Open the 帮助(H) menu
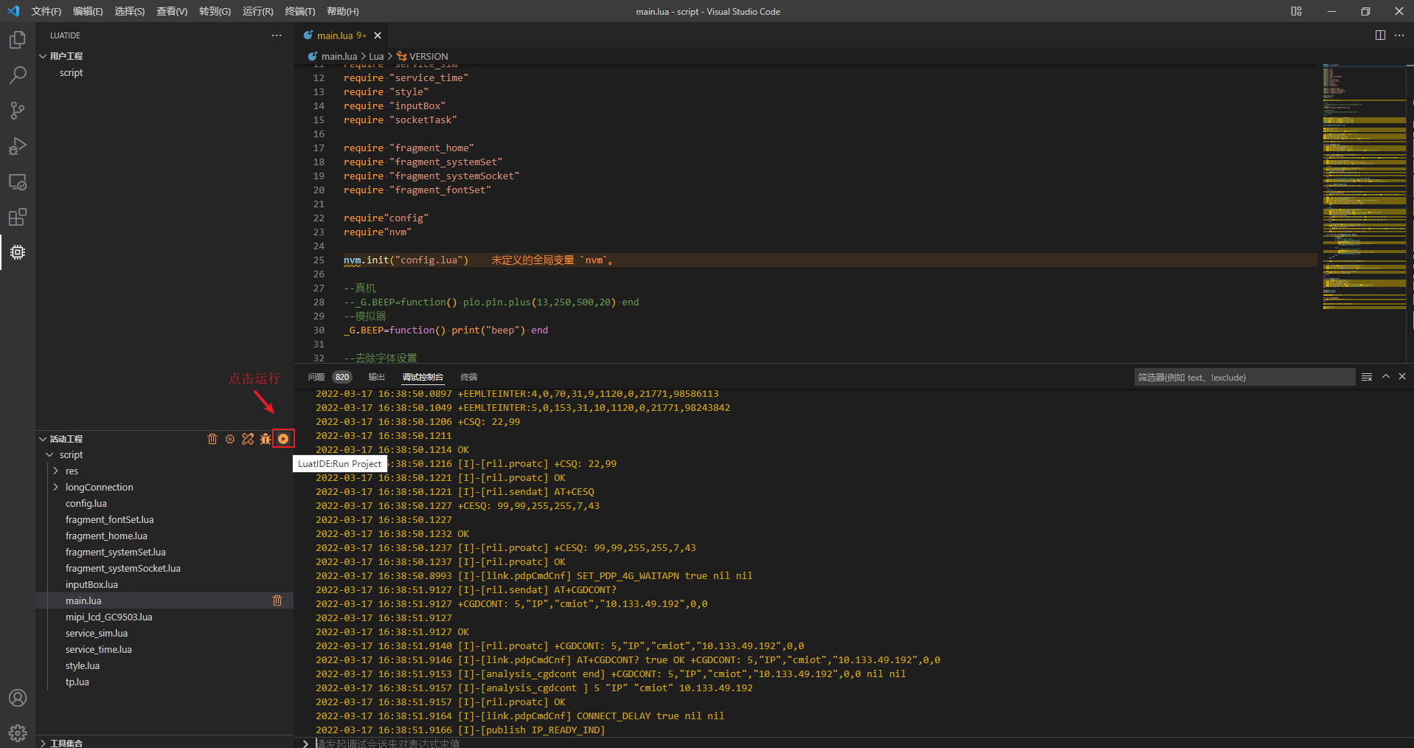1414x748 pixels. (x=343, y=11)
